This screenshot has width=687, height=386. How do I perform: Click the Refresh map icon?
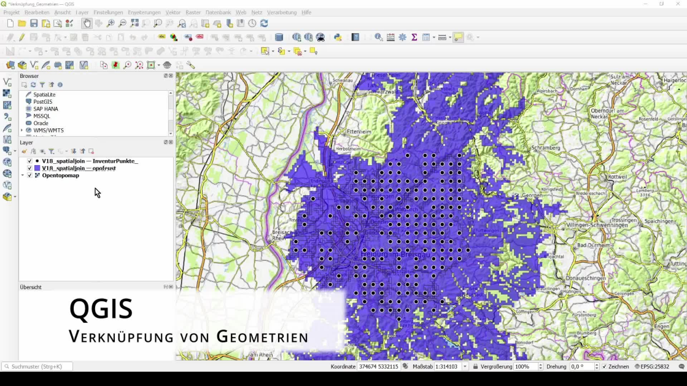pos(264,23)
